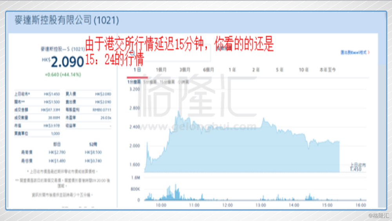Click the 成交數量 value 38.88M

click(54, 118)
